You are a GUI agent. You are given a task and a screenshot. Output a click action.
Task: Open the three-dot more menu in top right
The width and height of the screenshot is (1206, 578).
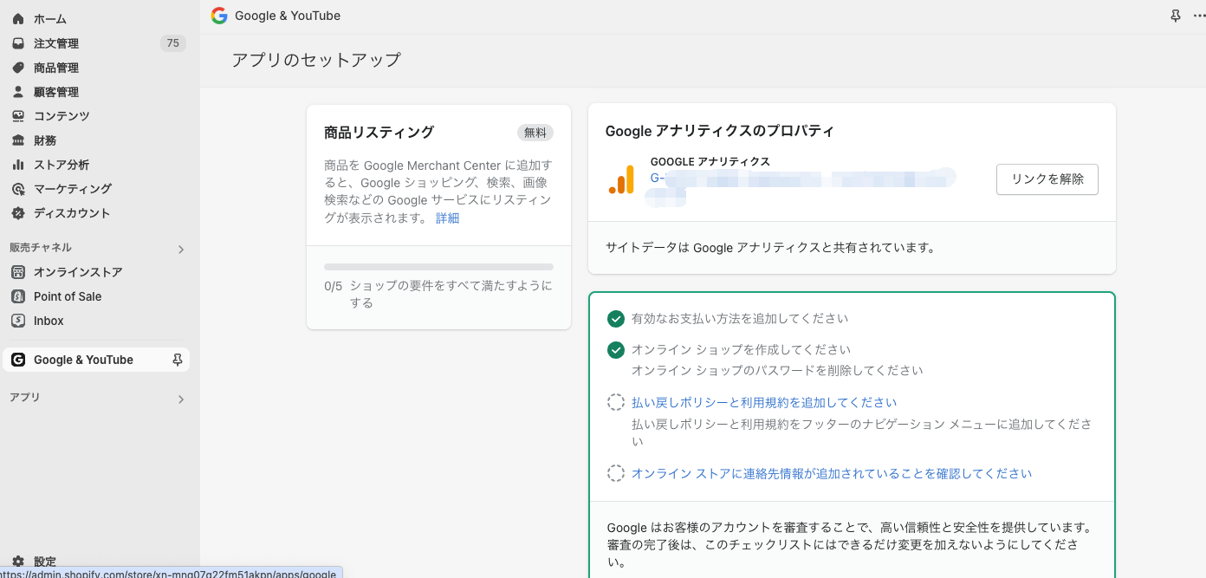click(1199, 16)
